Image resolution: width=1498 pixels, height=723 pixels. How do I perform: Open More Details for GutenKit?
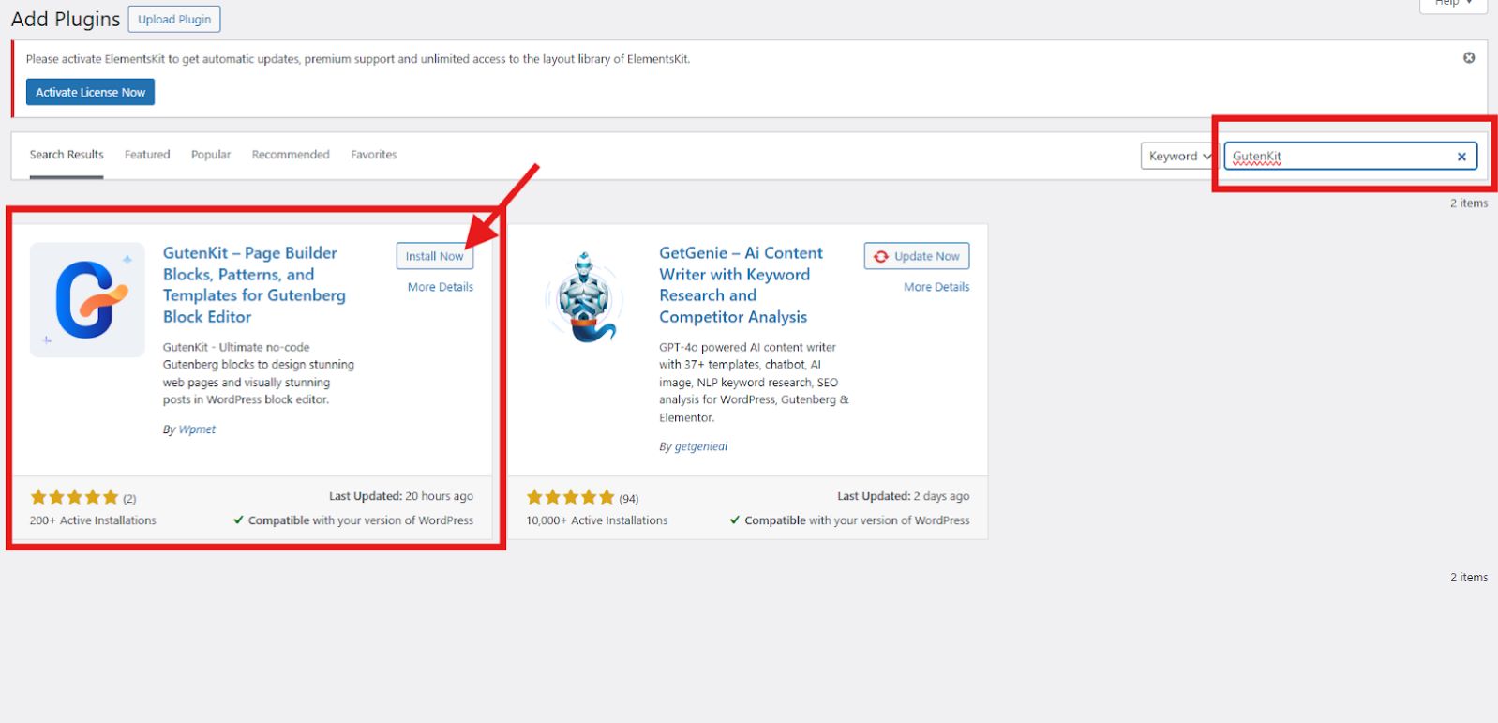[x=441, y=287]
